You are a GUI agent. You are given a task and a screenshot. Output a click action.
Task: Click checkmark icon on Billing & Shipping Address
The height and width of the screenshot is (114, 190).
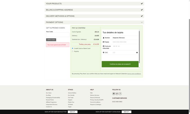coord(142,10)
